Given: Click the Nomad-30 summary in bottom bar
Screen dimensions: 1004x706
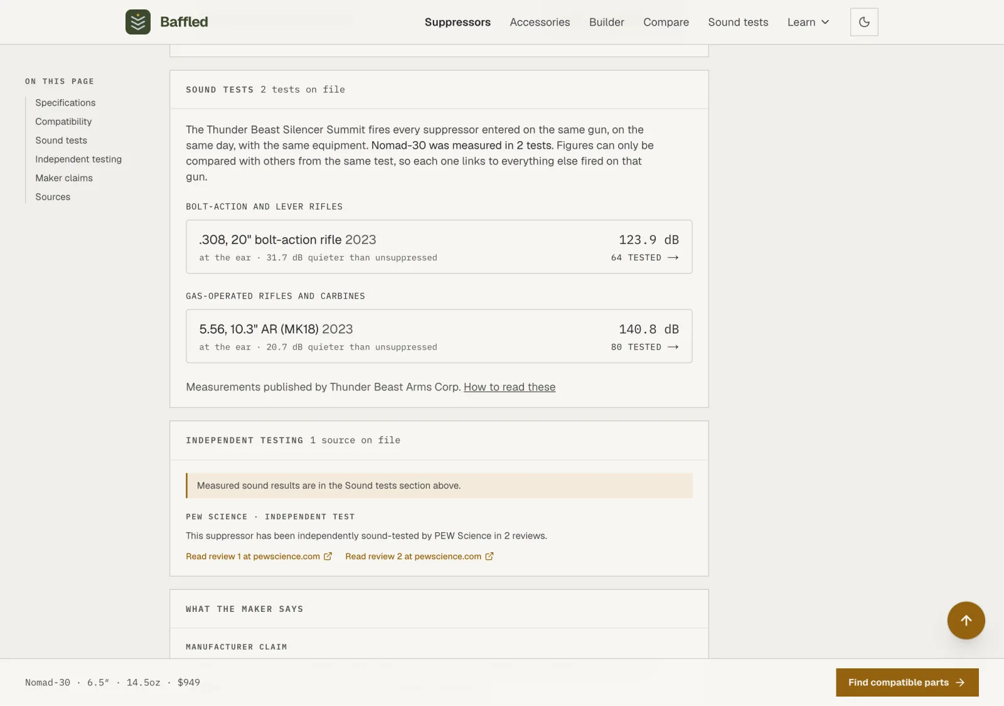Looking at the screenshot, I should coord(112,683).
